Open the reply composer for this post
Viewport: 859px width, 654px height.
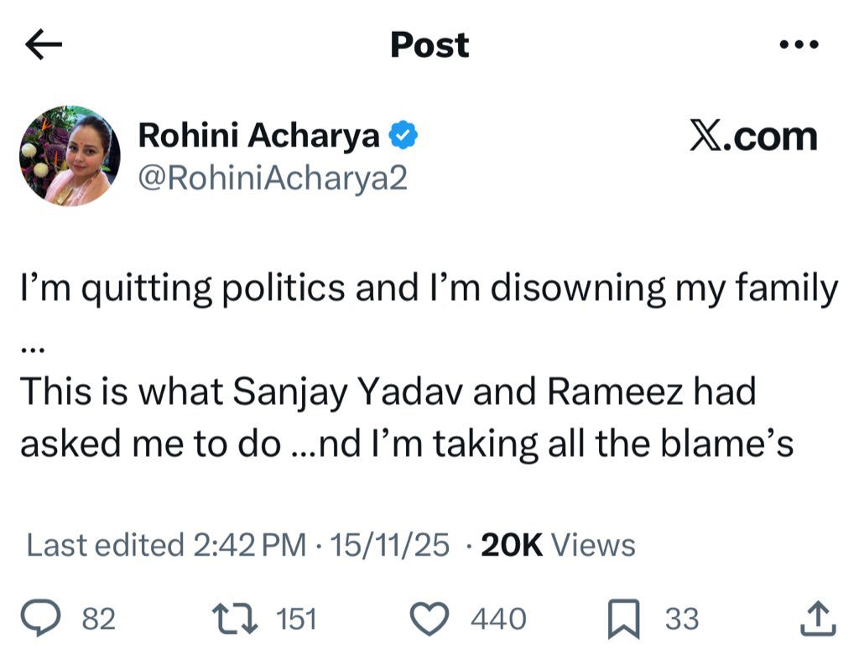click(43, 616)
